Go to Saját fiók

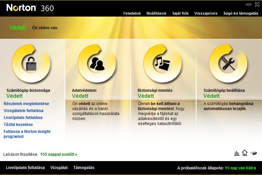click(180, 13)
